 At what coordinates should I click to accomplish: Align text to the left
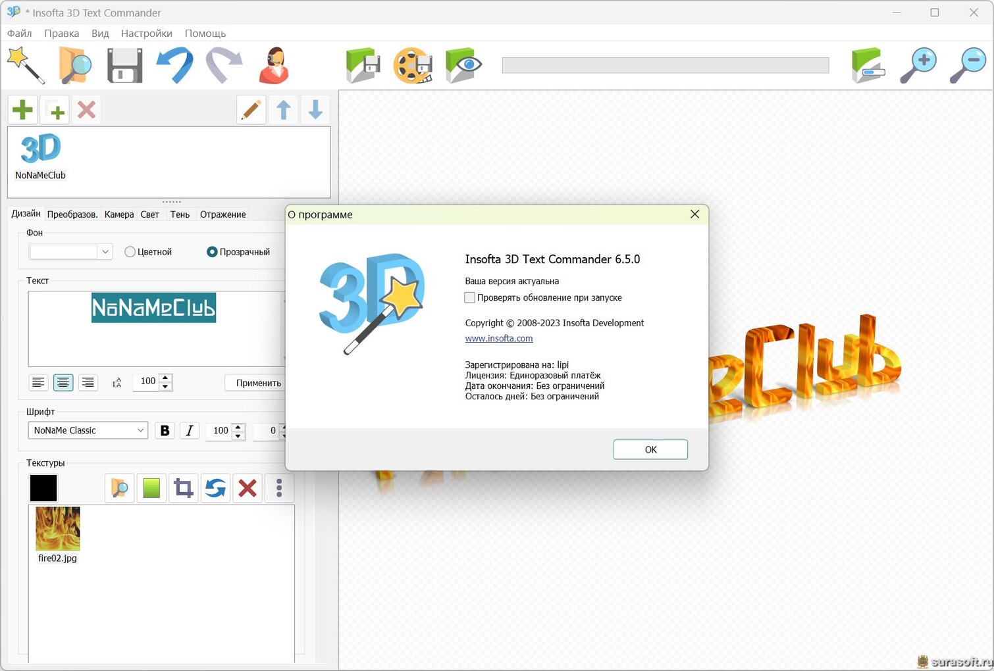(x=39, y=382)
